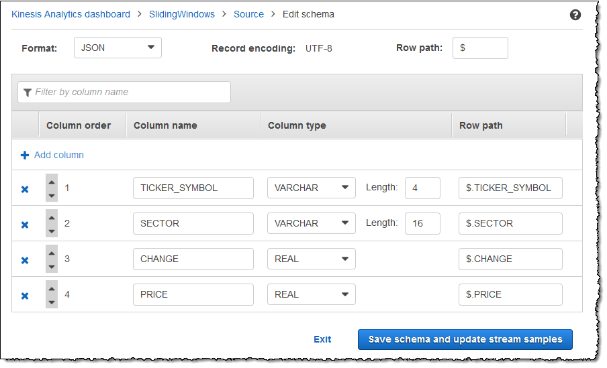Remove the PRICE column with X icon

[x=25, y=296]
